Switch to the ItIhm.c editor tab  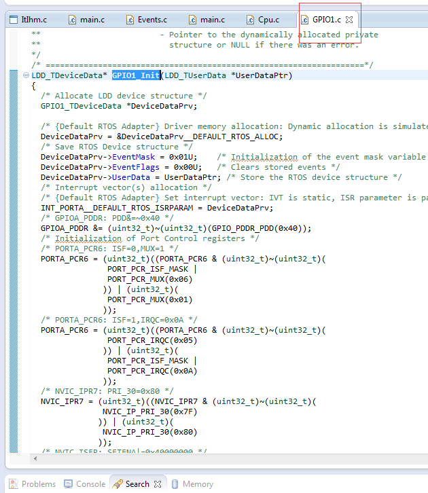coord(29,20)
